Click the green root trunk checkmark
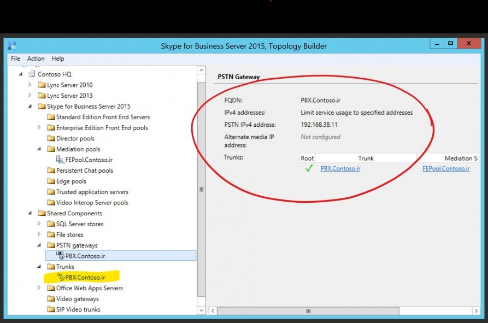Image resolution: width=488 pixels, height=323 pixels. pyautogui.click(x=309, y=168)
